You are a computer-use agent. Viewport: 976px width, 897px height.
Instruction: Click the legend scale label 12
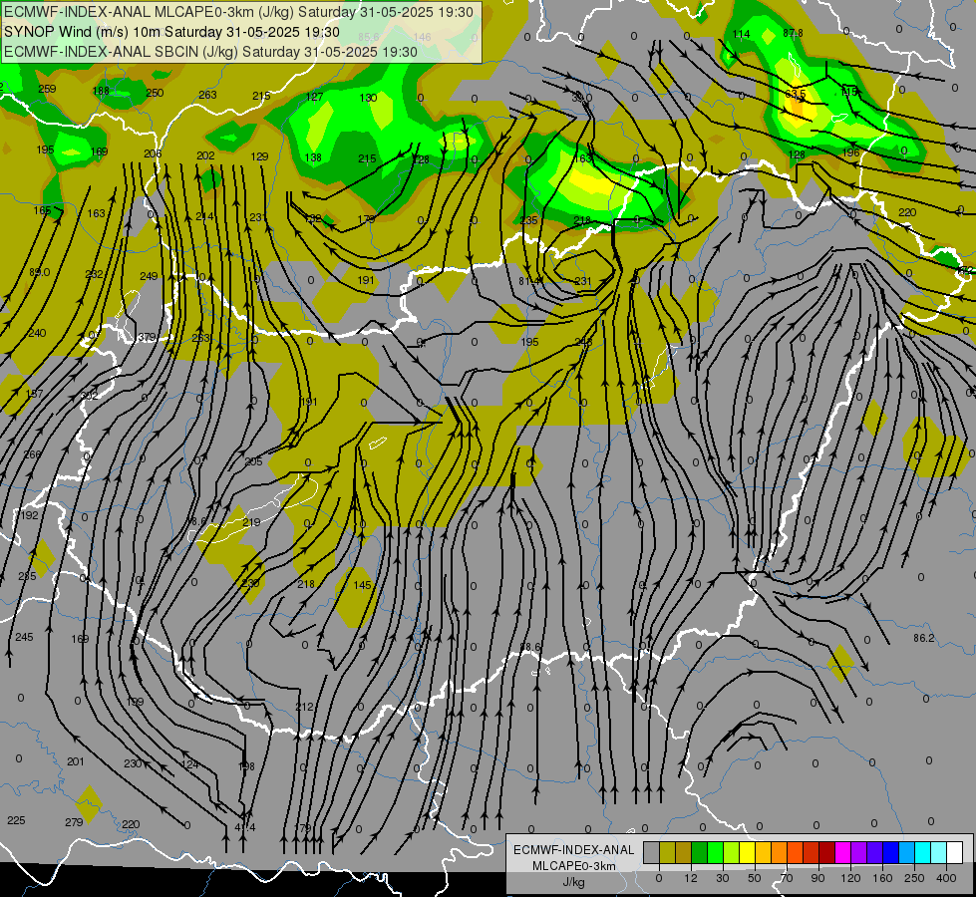click(691, 878)
